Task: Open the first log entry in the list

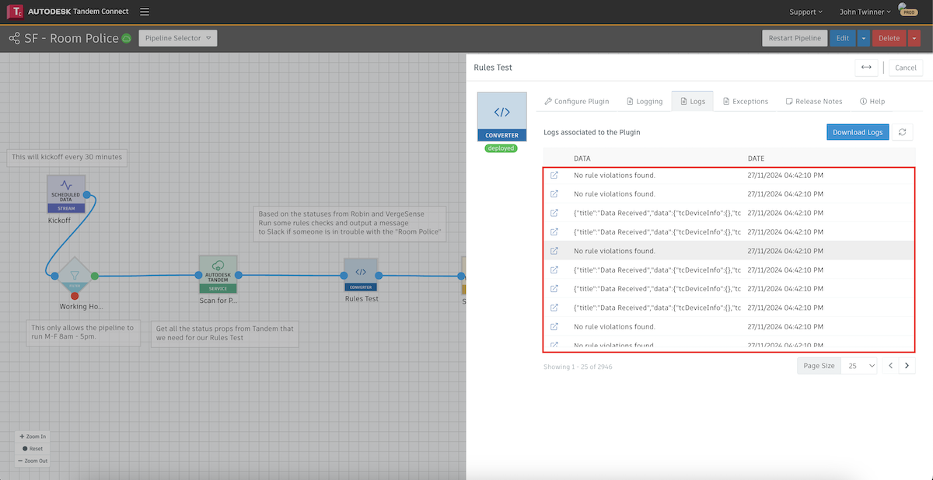Action: click(x=554, y=176)
